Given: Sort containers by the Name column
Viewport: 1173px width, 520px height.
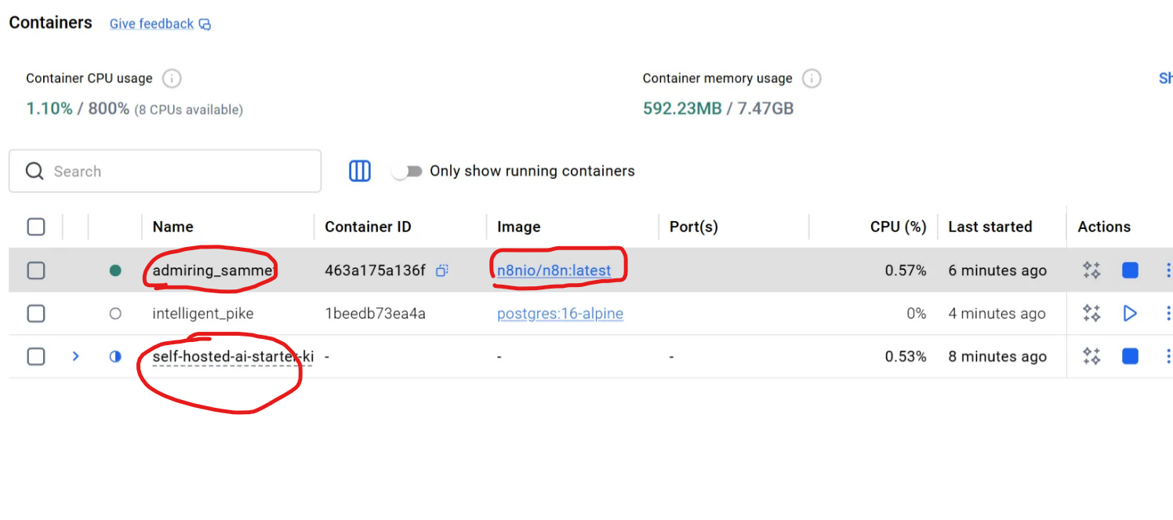Looking at the screenshot, I should 173,227.
